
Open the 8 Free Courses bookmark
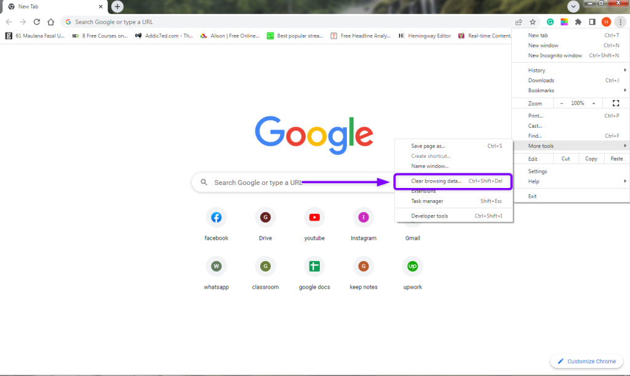click(x=100, y=36)
